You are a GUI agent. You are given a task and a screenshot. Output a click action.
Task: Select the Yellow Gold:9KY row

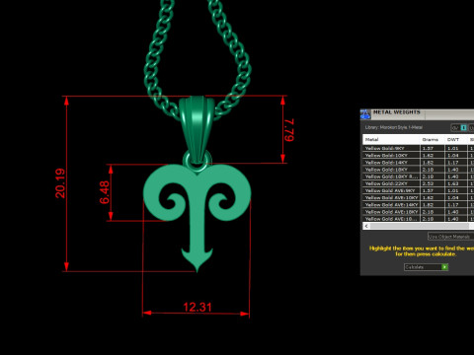point(418,148)
